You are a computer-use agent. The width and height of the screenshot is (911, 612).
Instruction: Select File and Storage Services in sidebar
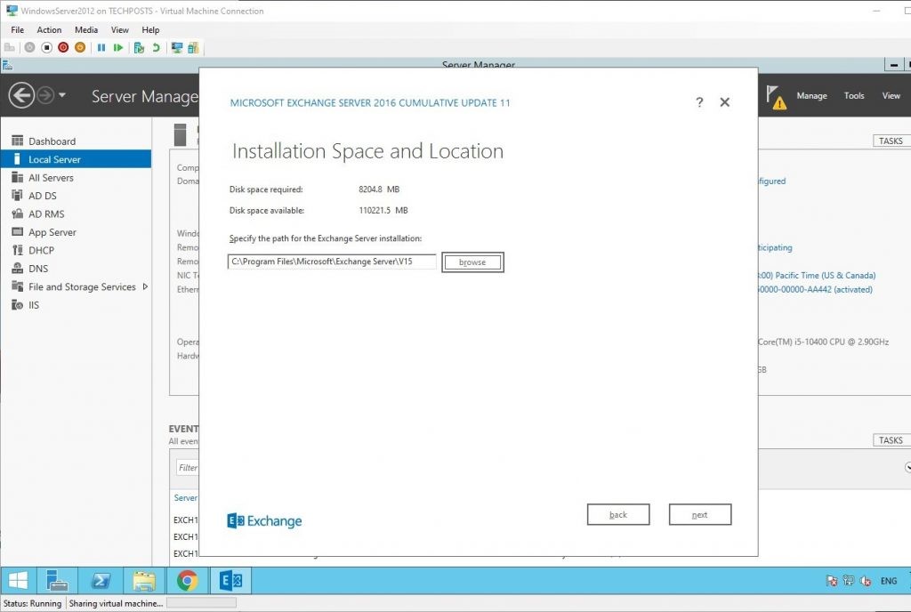click(76, 286)
